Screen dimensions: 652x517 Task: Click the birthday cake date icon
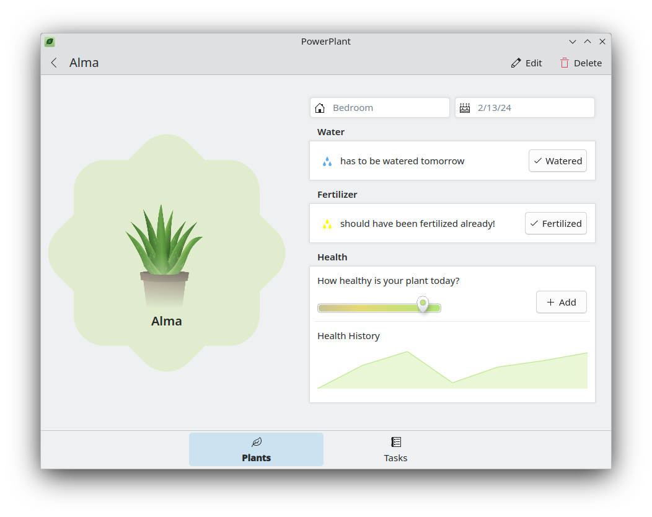coord(465,108)
